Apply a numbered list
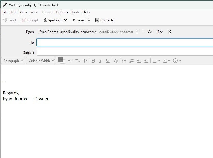Image resolution: width=213 pixels, height=158 pixels. [131, 61]
